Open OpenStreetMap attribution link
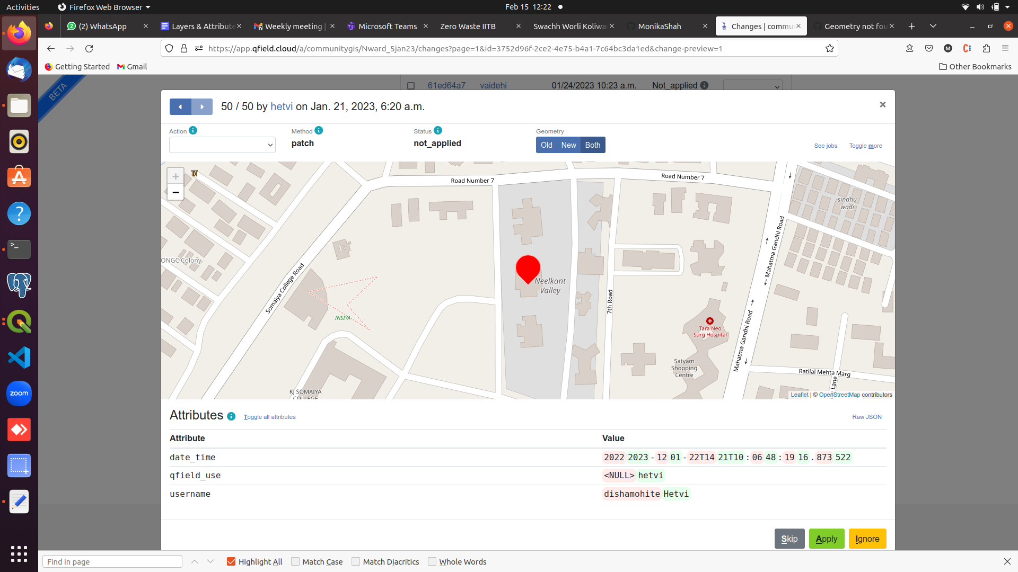Image resolution: width=1018 pixels, height=572 pixels. tap(839, 395)
